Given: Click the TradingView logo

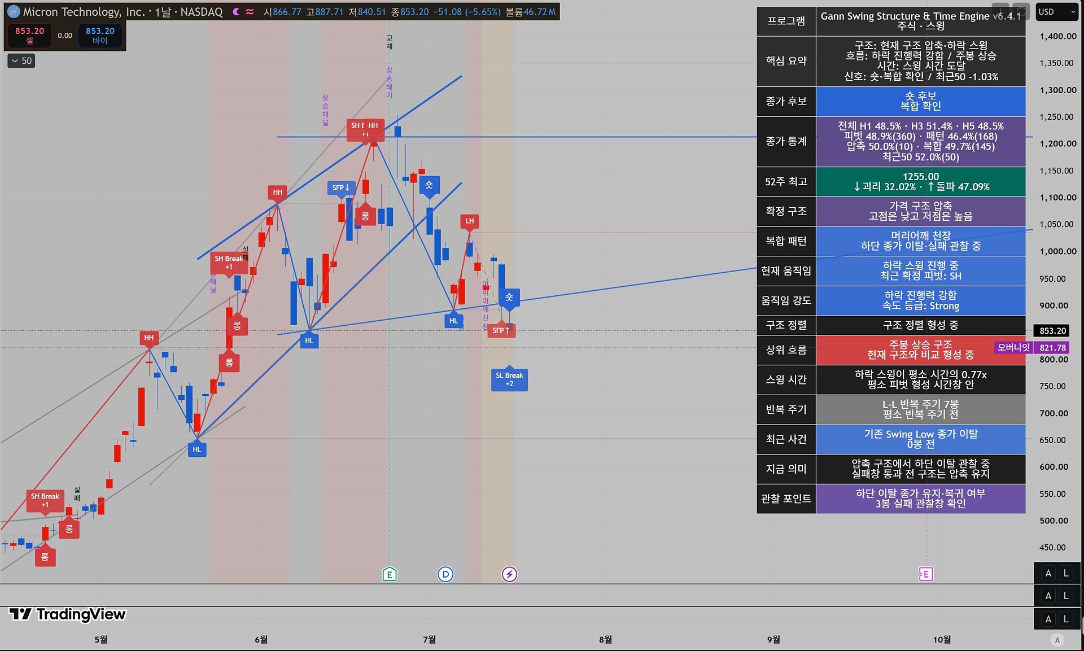Looking at the screenshot, I should (x=67, y=614).
